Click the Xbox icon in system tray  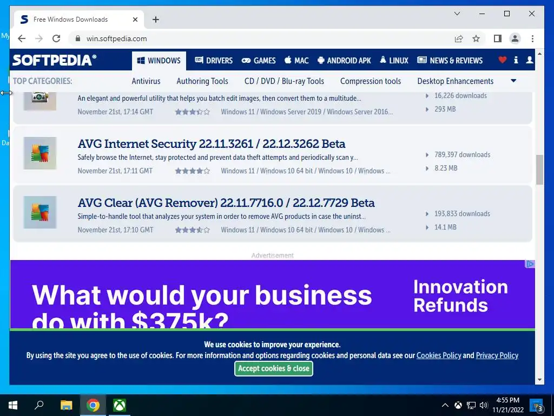[458, 405]
